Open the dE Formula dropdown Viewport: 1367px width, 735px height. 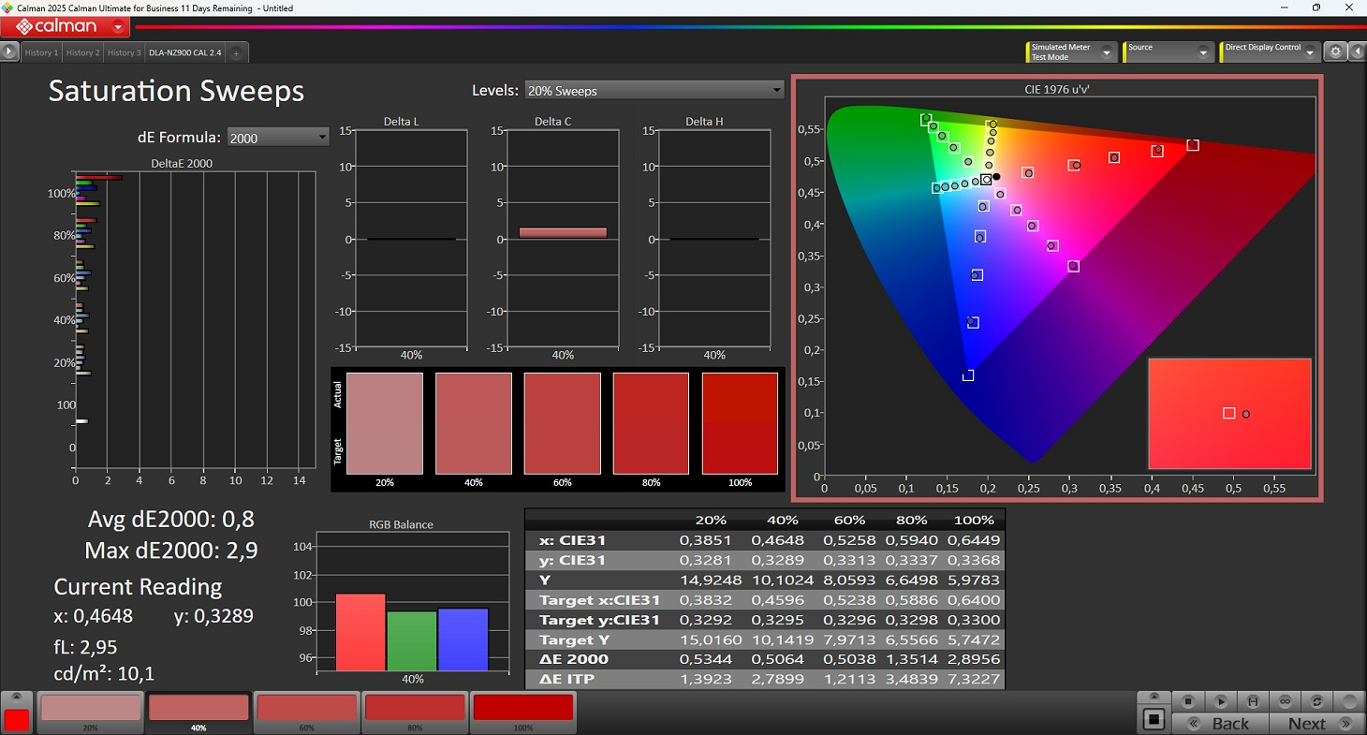278,138
